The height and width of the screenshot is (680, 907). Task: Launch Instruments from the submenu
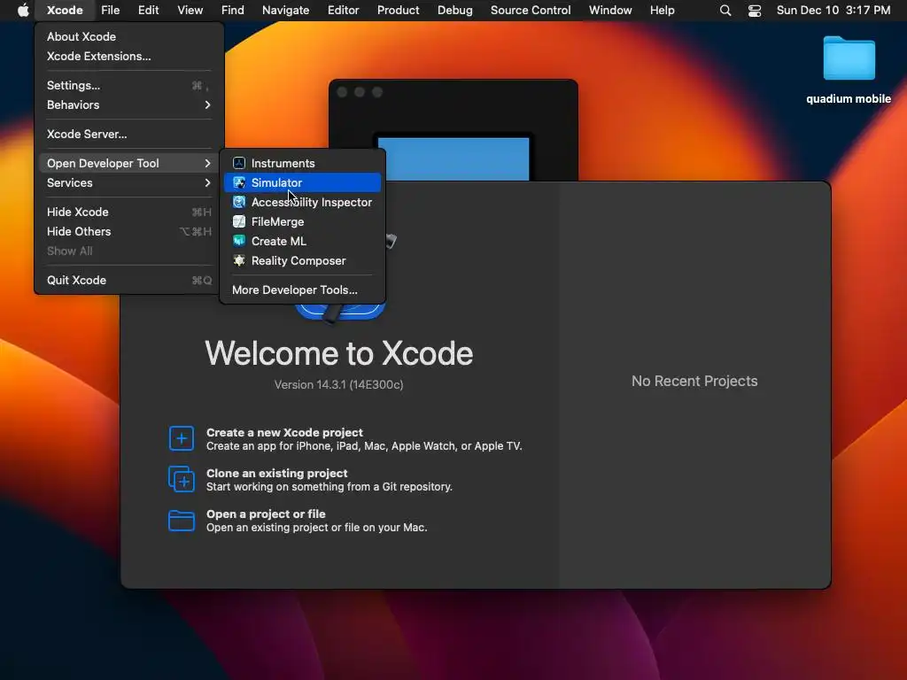302,163
